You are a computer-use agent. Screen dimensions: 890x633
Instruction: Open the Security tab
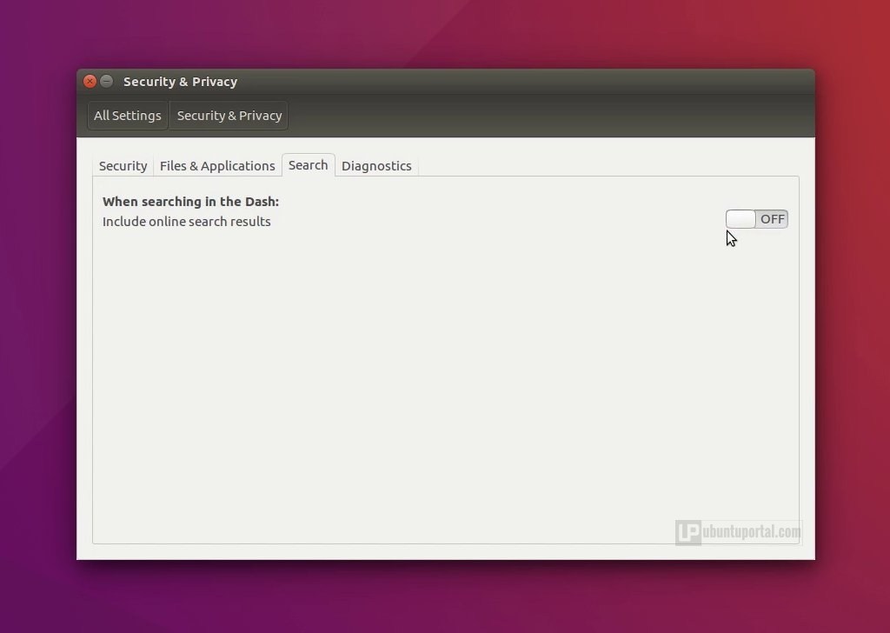coord(123,166)
